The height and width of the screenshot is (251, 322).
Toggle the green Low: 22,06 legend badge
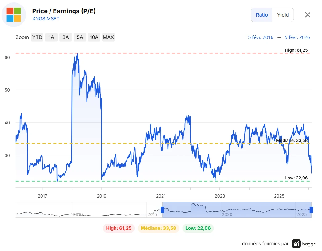tap(198, 228)
